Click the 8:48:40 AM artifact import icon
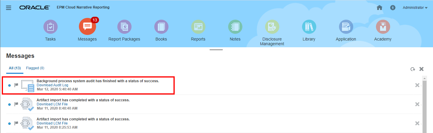This screenshot has width=433, height=133. [x=28, y=105]
